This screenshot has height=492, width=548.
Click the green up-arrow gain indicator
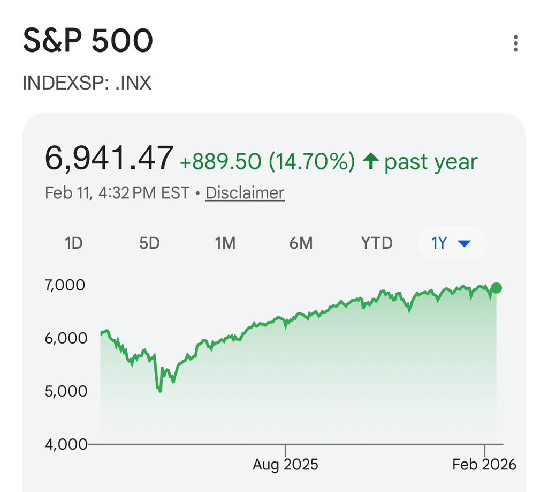tap(371, 161)
